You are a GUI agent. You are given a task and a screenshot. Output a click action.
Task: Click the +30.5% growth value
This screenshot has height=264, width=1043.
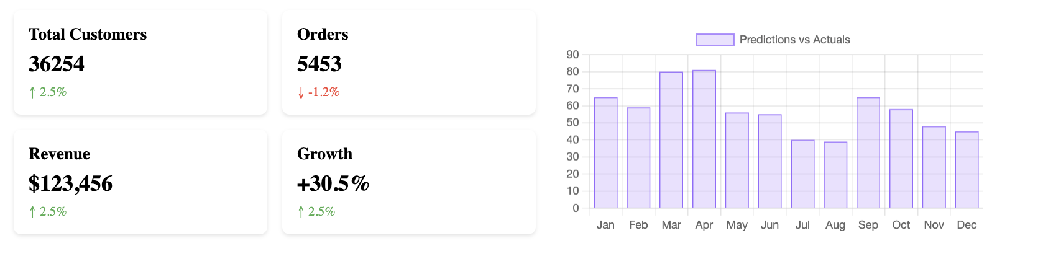tap(333, 183)
